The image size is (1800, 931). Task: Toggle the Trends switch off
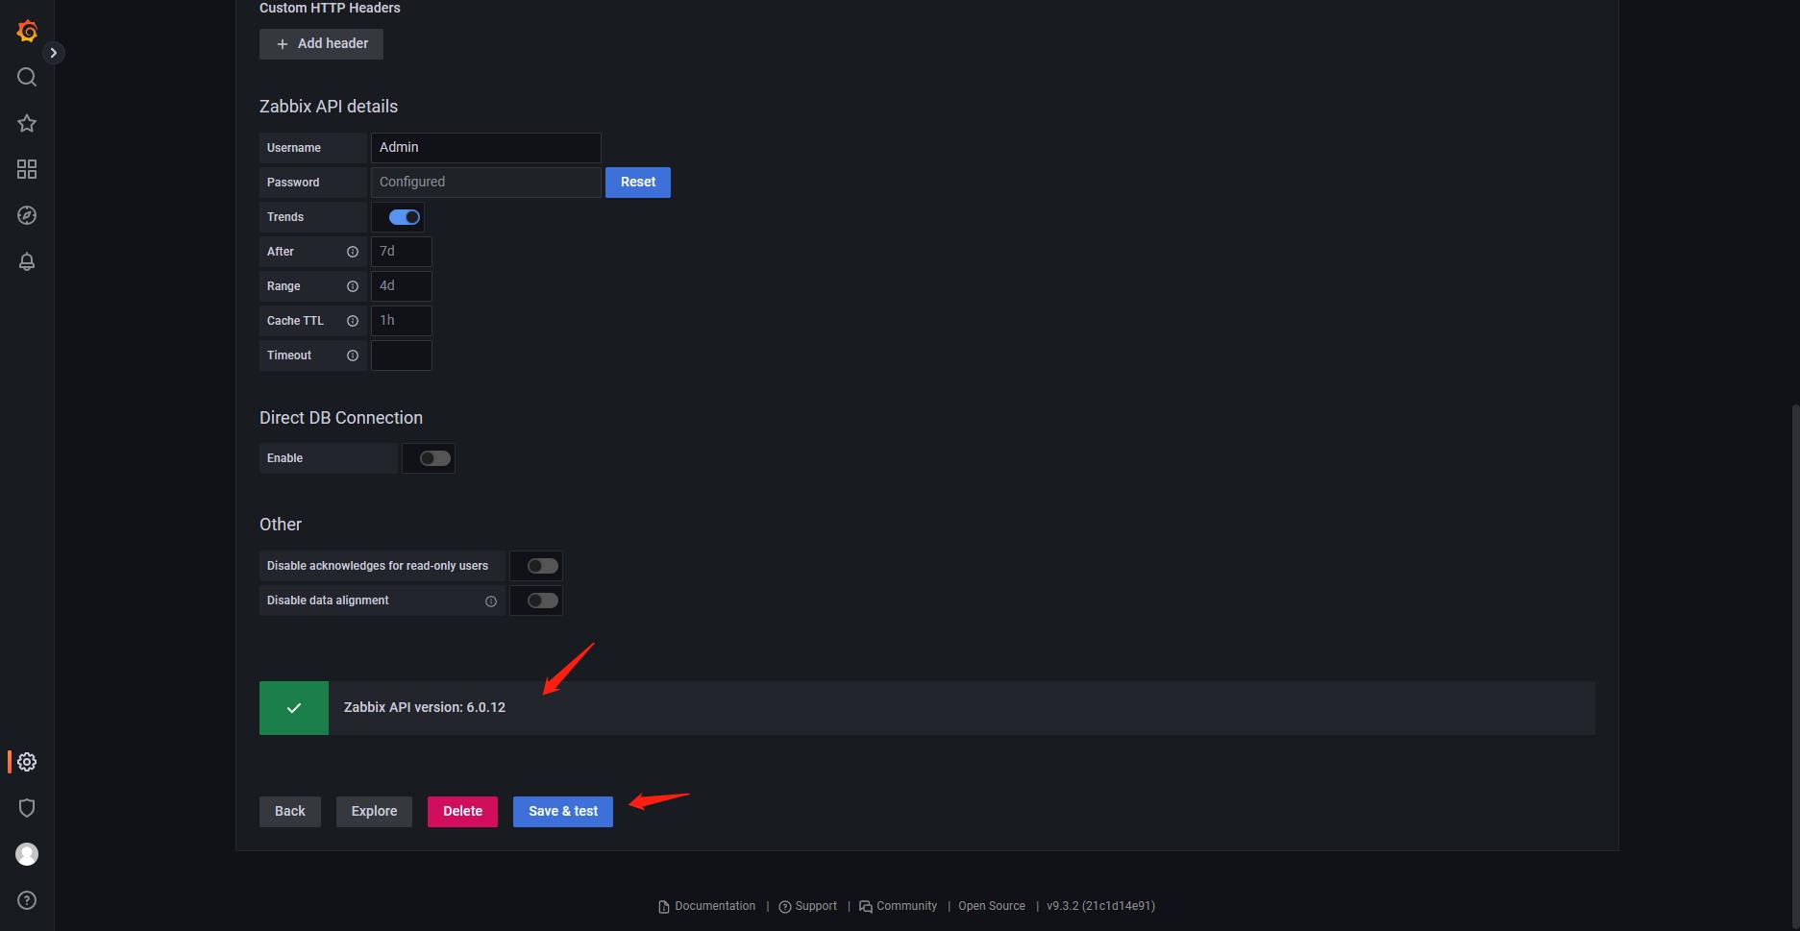[404, 217]
